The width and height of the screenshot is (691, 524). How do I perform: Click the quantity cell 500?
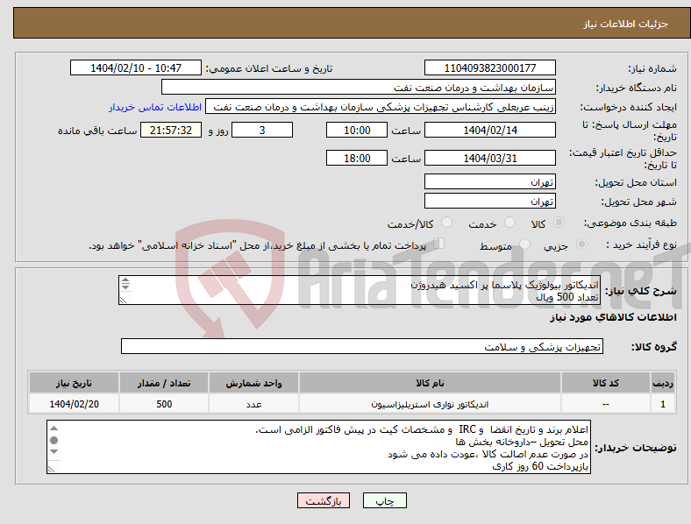tap(164, 404)
